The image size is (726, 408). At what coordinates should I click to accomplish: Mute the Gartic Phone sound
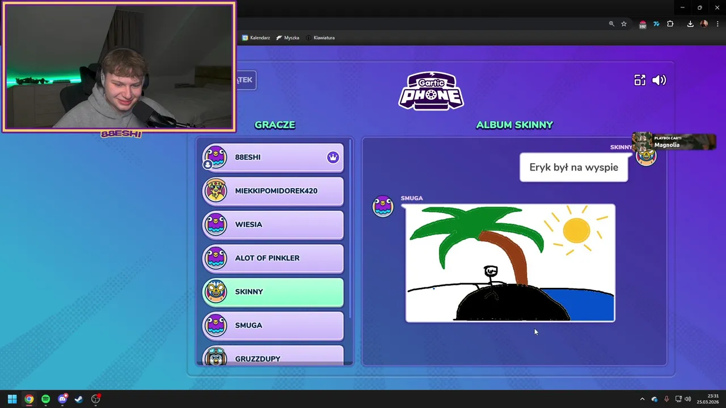[659, 80]
